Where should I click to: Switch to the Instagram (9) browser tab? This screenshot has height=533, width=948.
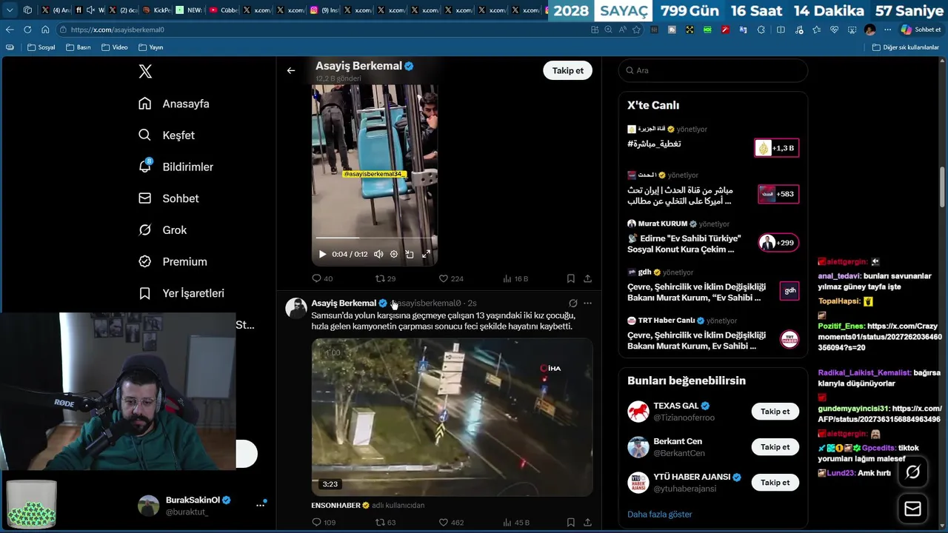point(324,10)
